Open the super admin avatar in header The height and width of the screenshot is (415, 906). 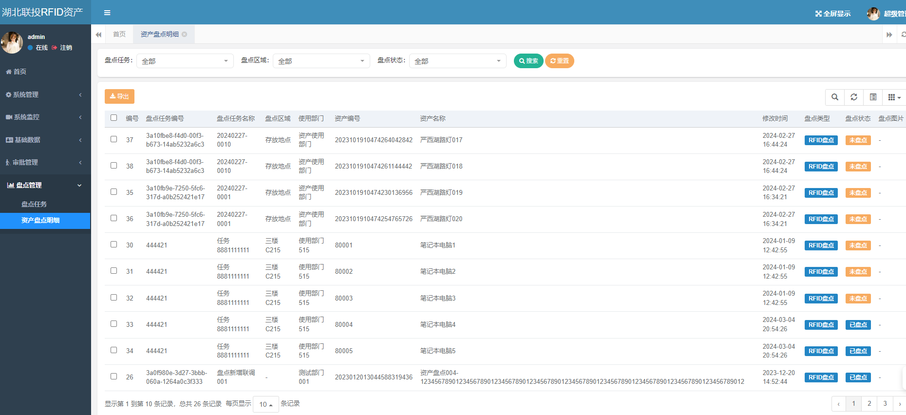click(x=873, y=14)
